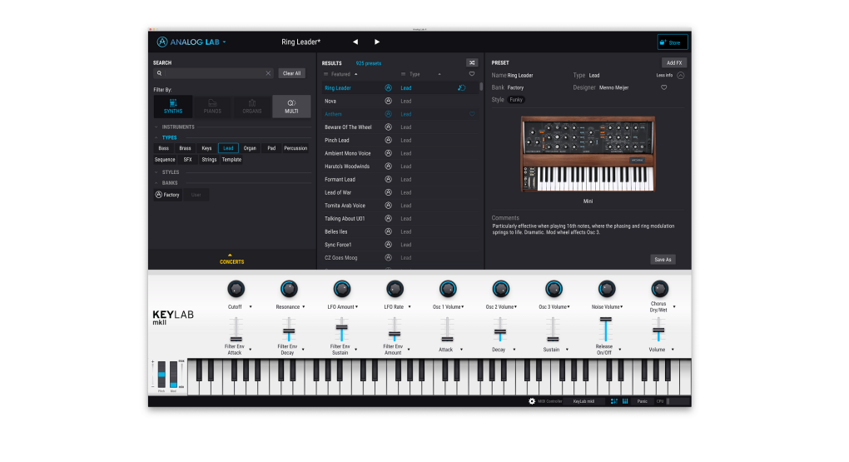Deselect the Lead type tag

[228, 148]
